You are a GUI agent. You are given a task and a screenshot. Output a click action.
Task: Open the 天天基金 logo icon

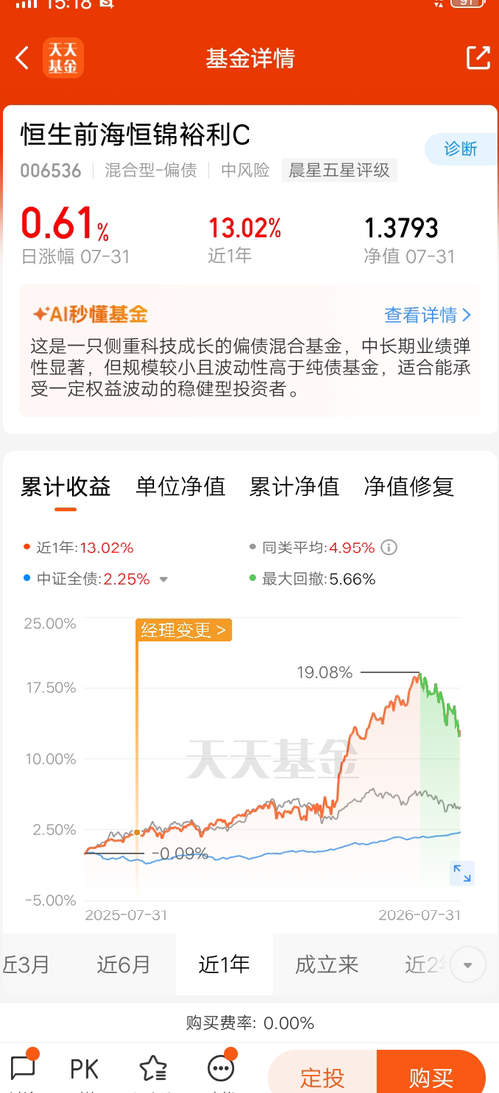[63, 58]
